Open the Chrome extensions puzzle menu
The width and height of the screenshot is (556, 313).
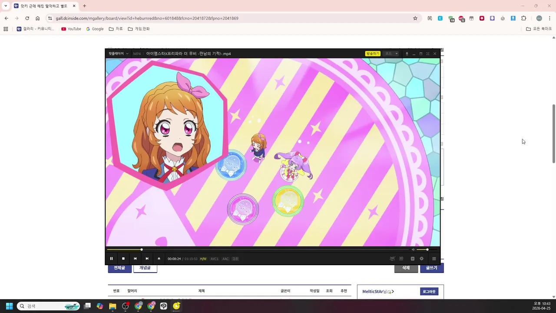coord(523,18)
